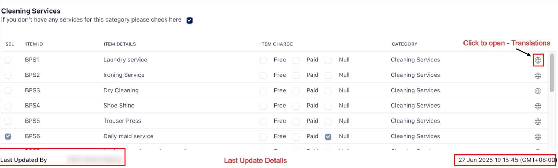This screenshot has width=558, height=168.
Task: Click the CATEGORY column header
Action: tap(405, 44)
